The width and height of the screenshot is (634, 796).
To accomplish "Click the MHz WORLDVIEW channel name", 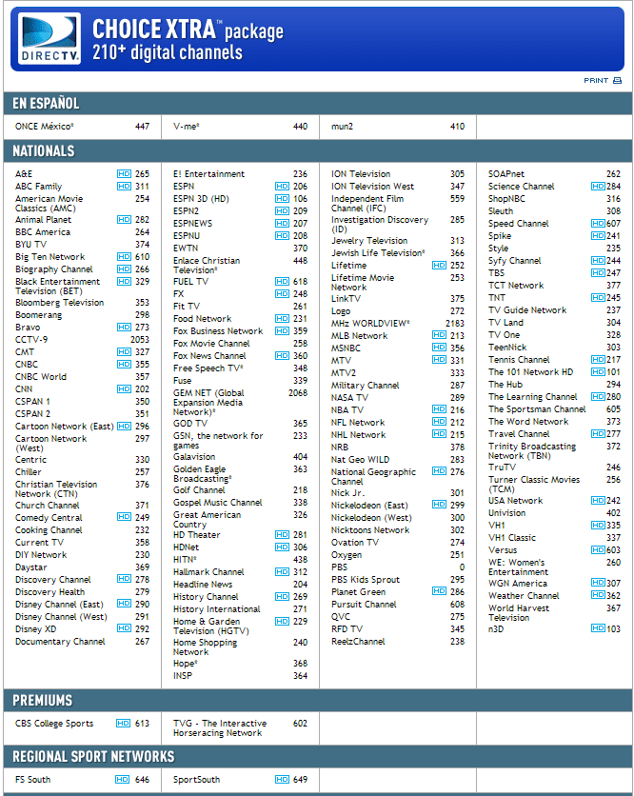I will (x=370, y=324).
